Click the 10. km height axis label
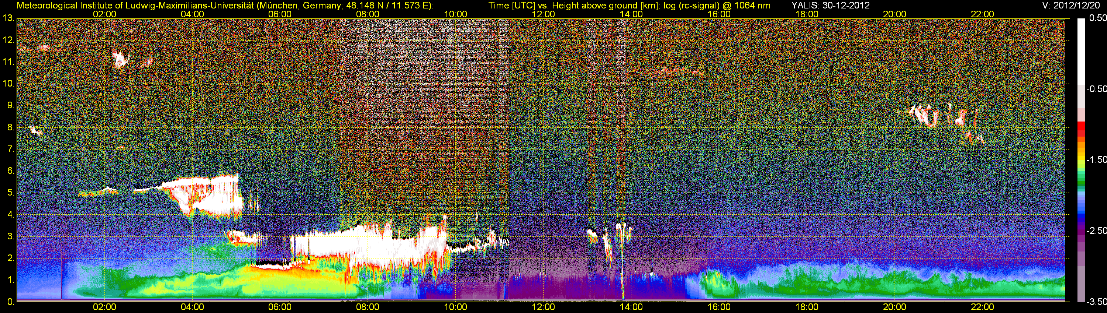 (x=8, y=84)
